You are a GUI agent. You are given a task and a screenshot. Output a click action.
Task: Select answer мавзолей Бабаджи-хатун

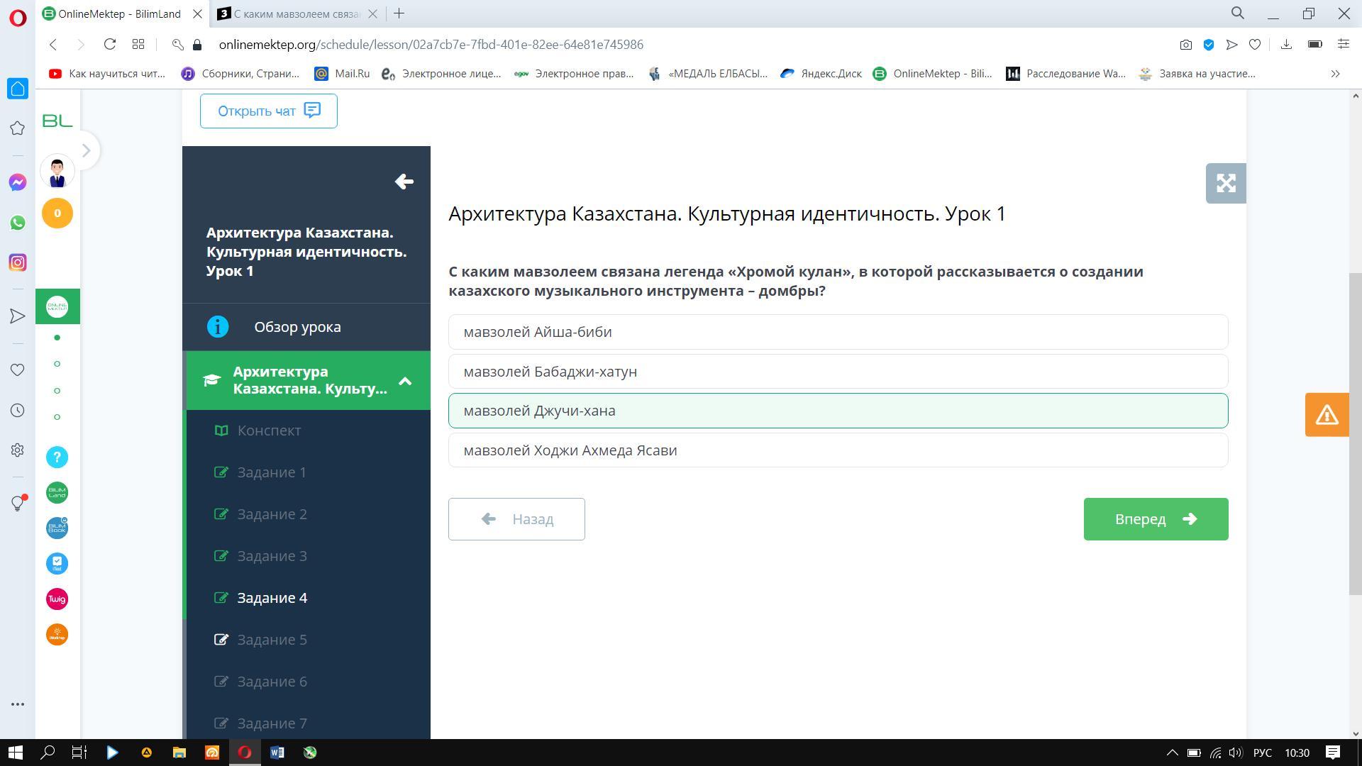pos(837,372)
